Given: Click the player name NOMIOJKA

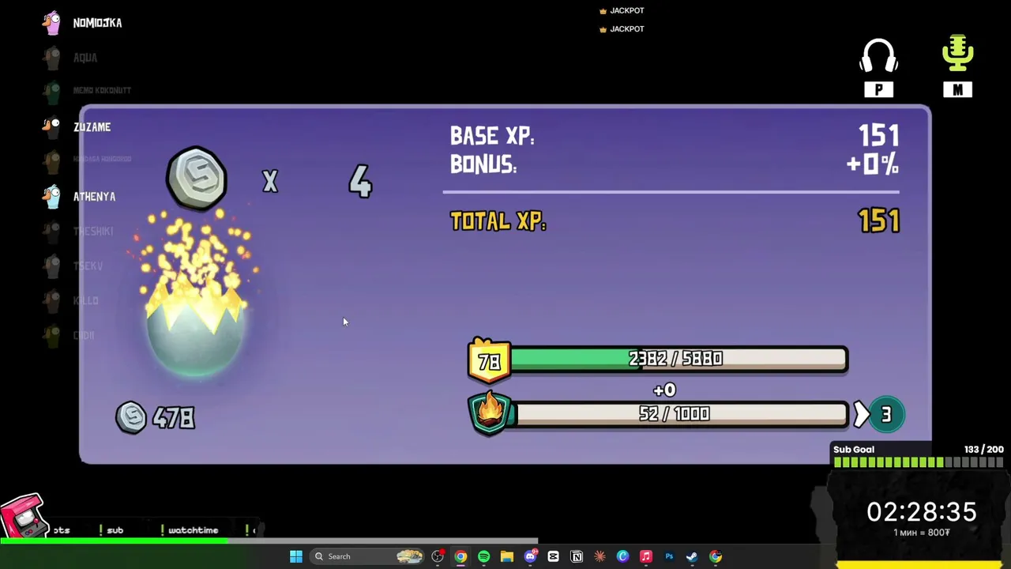Looking at the screenshot, I should point(97,23).
